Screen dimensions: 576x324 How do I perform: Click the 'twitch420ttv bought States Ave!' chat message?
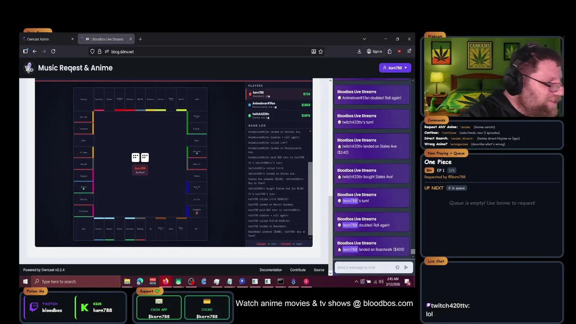coord(372,173)
